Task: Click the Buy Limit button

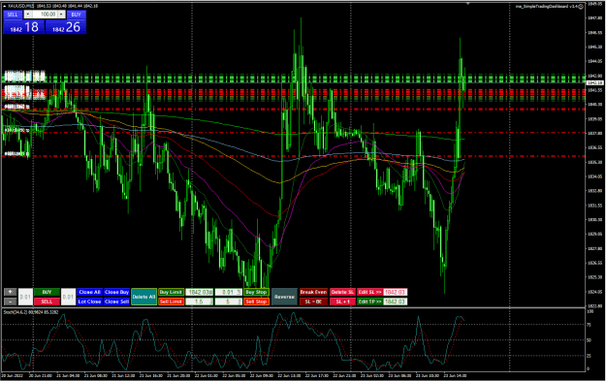Action: pyautogui.click(x=171, y=292)
